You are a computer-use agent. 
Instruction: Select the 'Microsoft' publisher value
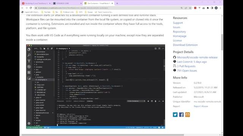pyautogui.click(x=199, y=97)
